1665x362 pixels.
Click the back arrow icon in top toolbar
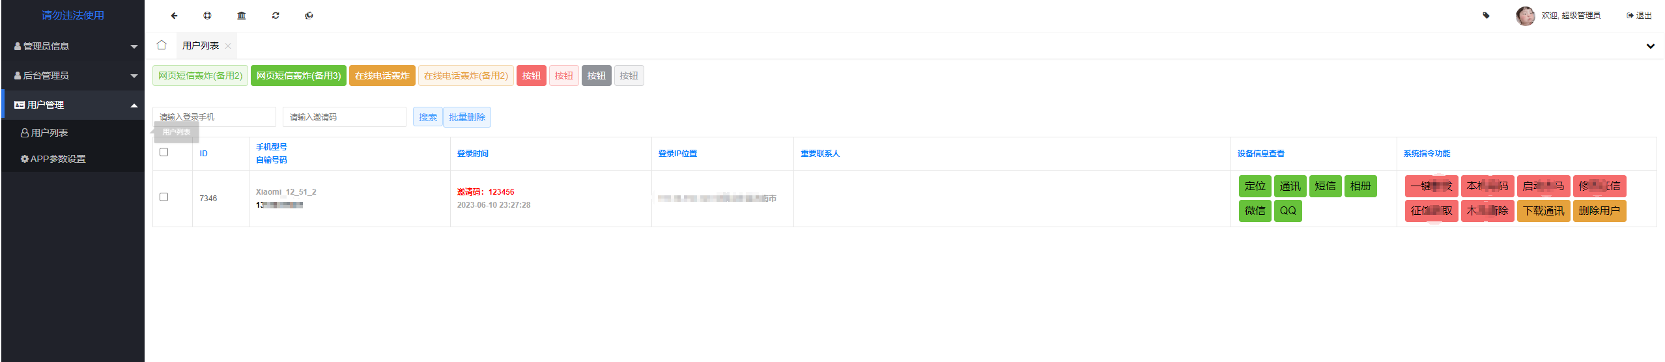click(x=174, y=16)
